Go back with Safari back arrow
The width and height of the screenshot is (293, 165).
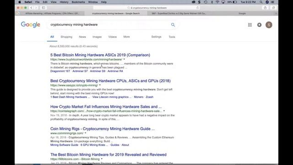(x=31, y=8)
